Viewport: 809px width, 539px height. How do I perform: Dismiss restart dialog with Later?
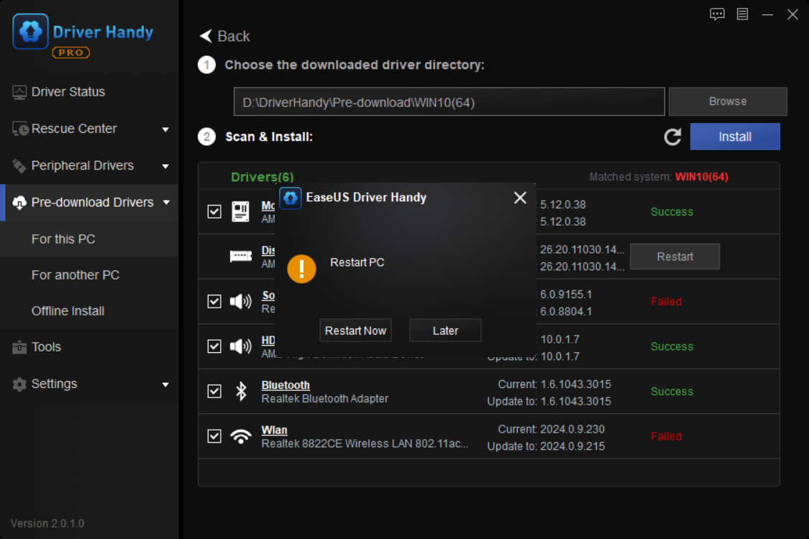click(x=445, y=330)
